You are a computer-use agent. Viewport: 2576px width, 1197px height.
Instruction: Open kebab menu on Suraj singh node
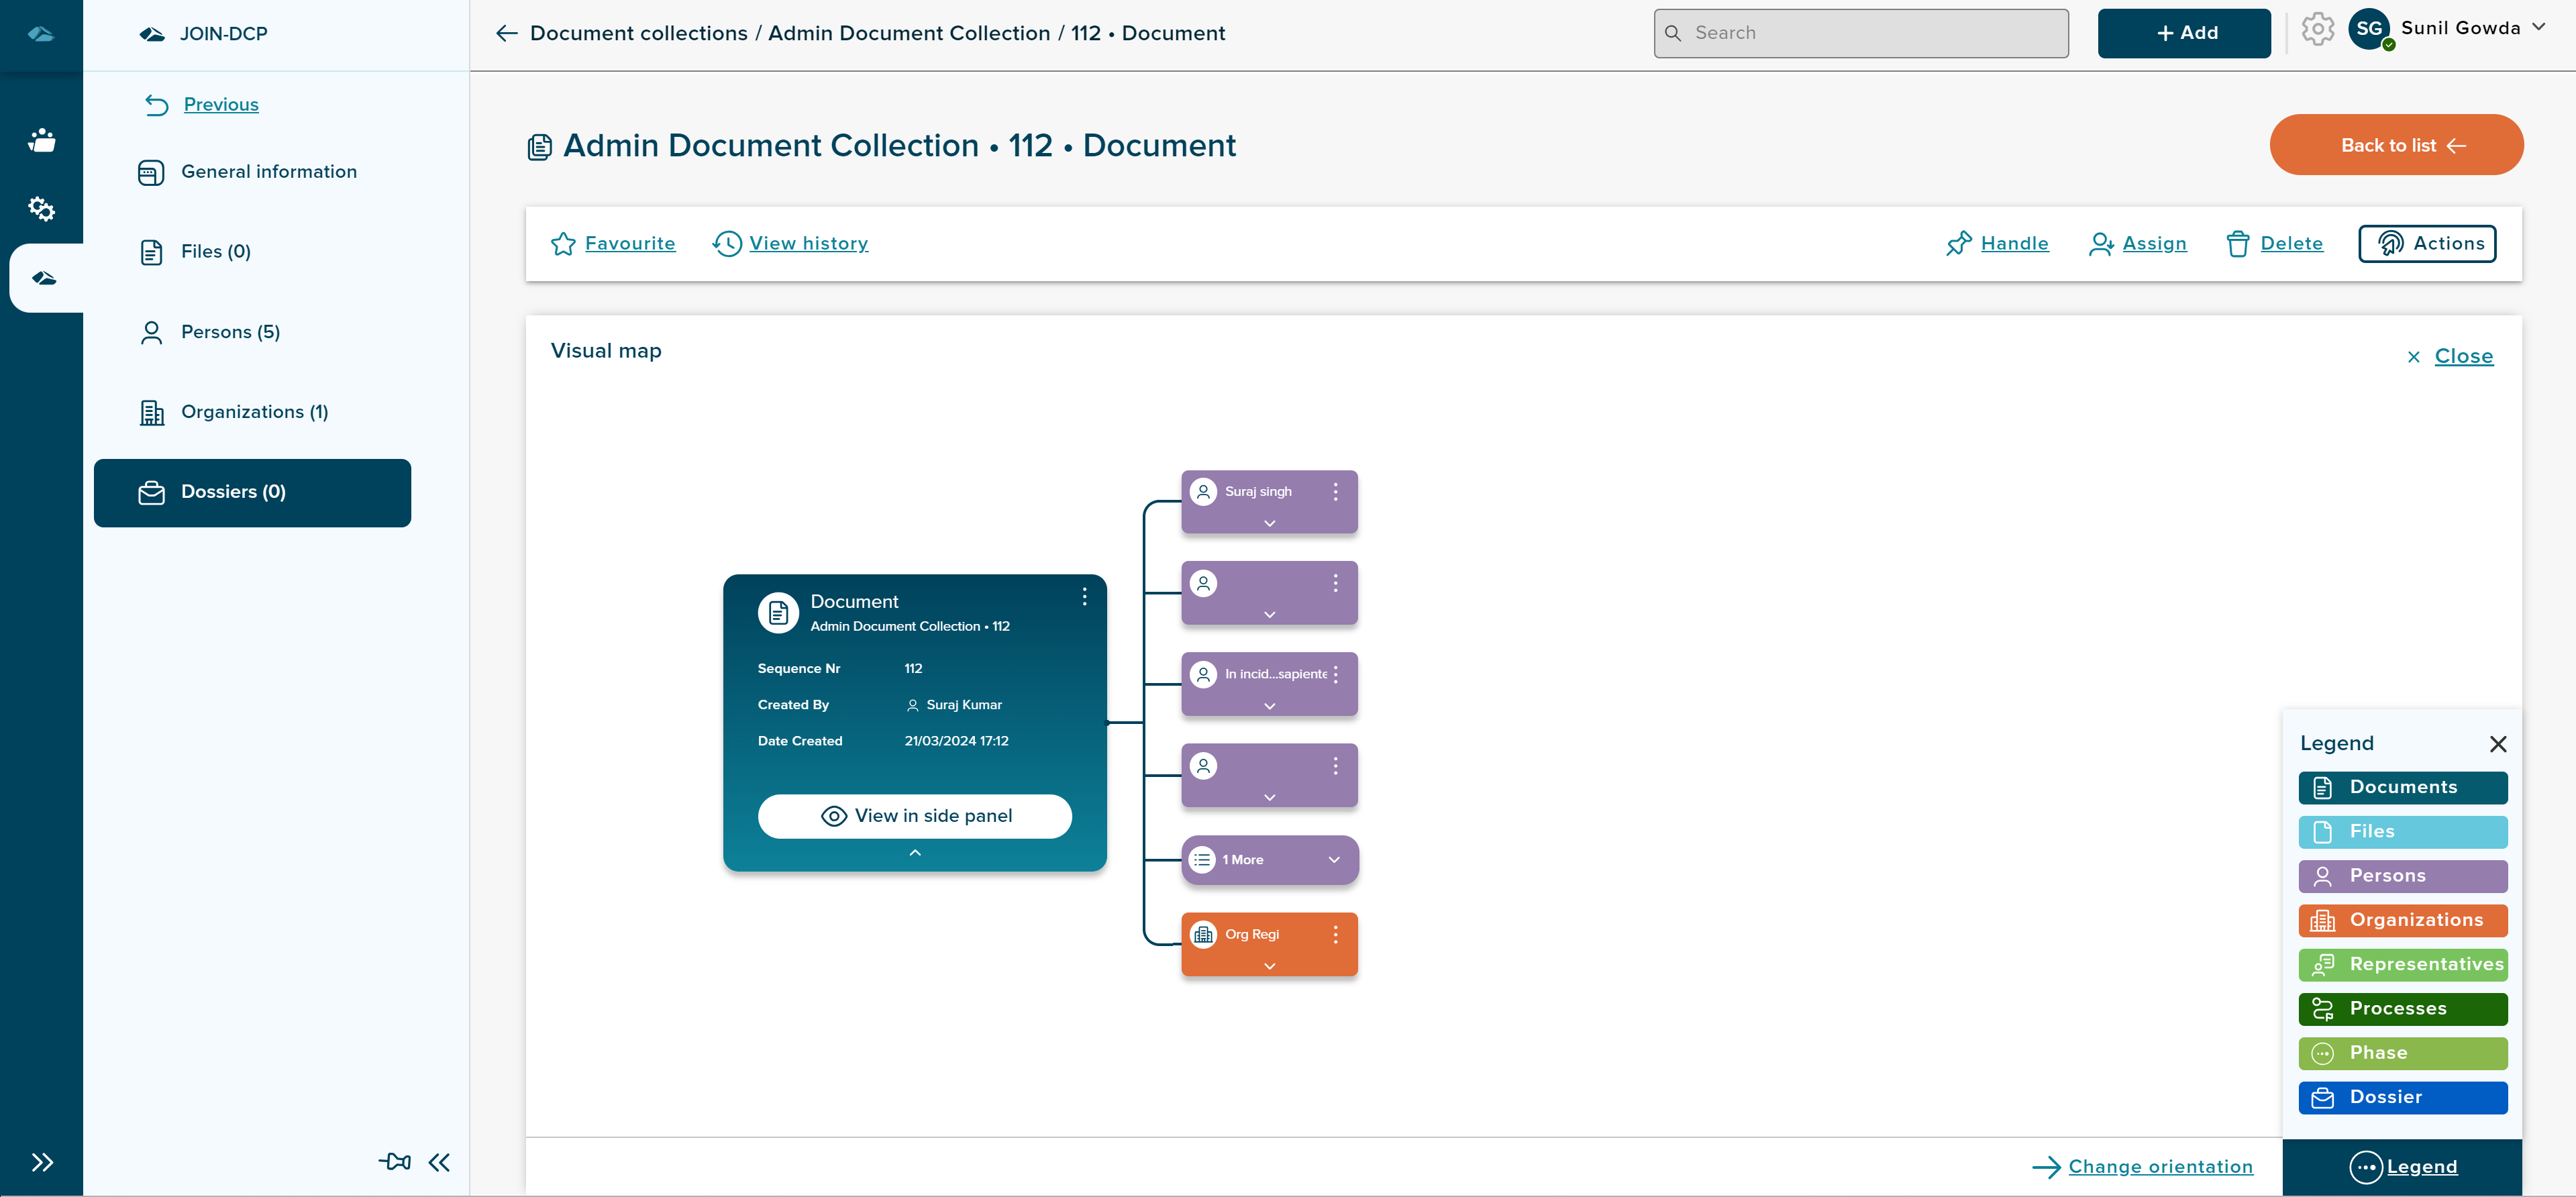point(1335,491)
